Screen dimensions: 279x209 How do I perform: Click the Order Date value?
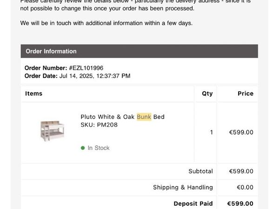pyautogui.click(x=95, y=76)
